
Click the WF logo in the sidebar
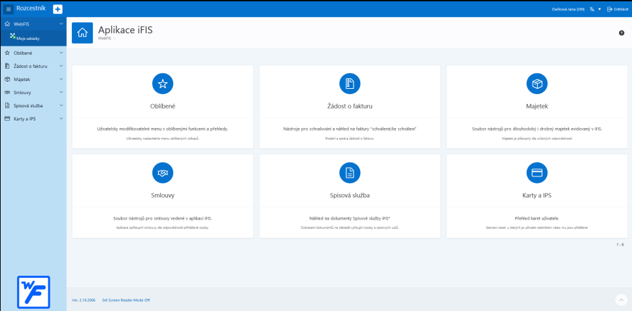33,293
